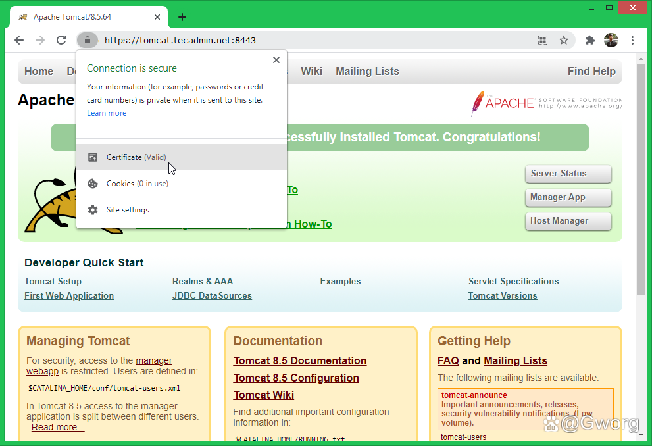Open the Chrome extensions puzzle icon

[x=589, y=40]
